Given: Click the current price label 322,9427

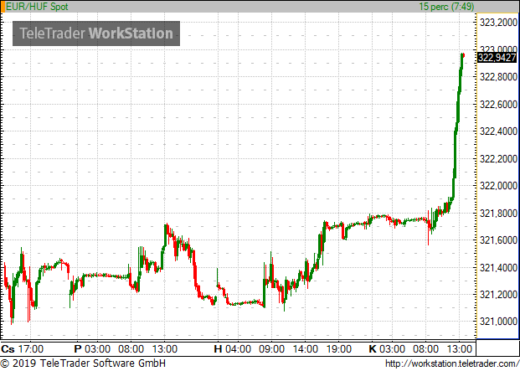Looking at the screenshot, I should [497, 58].
